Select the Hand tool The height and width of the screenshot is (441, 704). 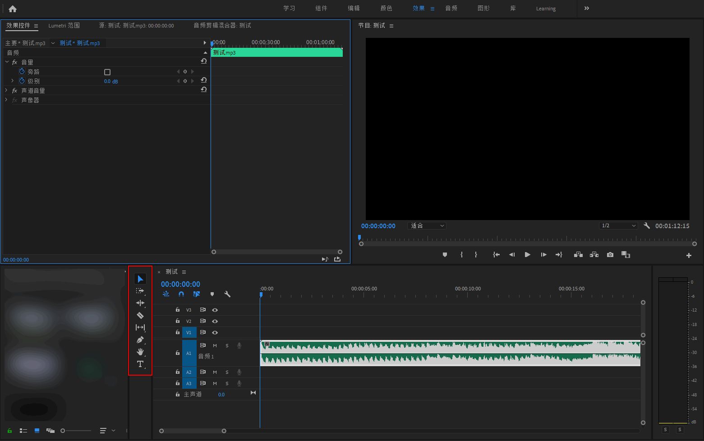(140, 352)
